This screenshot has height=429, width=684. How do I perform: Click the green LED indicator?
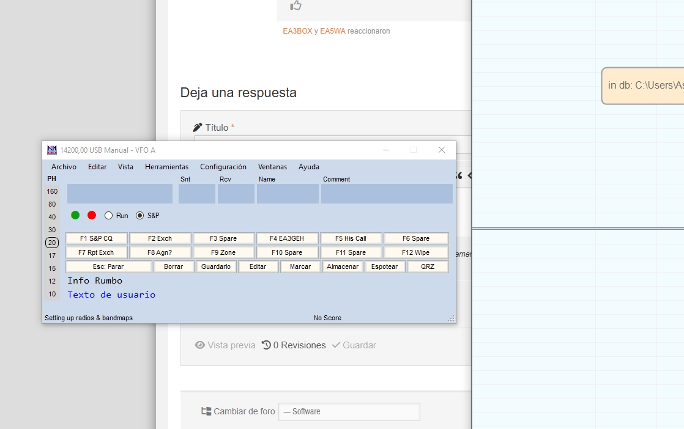[x=75, y=215]
